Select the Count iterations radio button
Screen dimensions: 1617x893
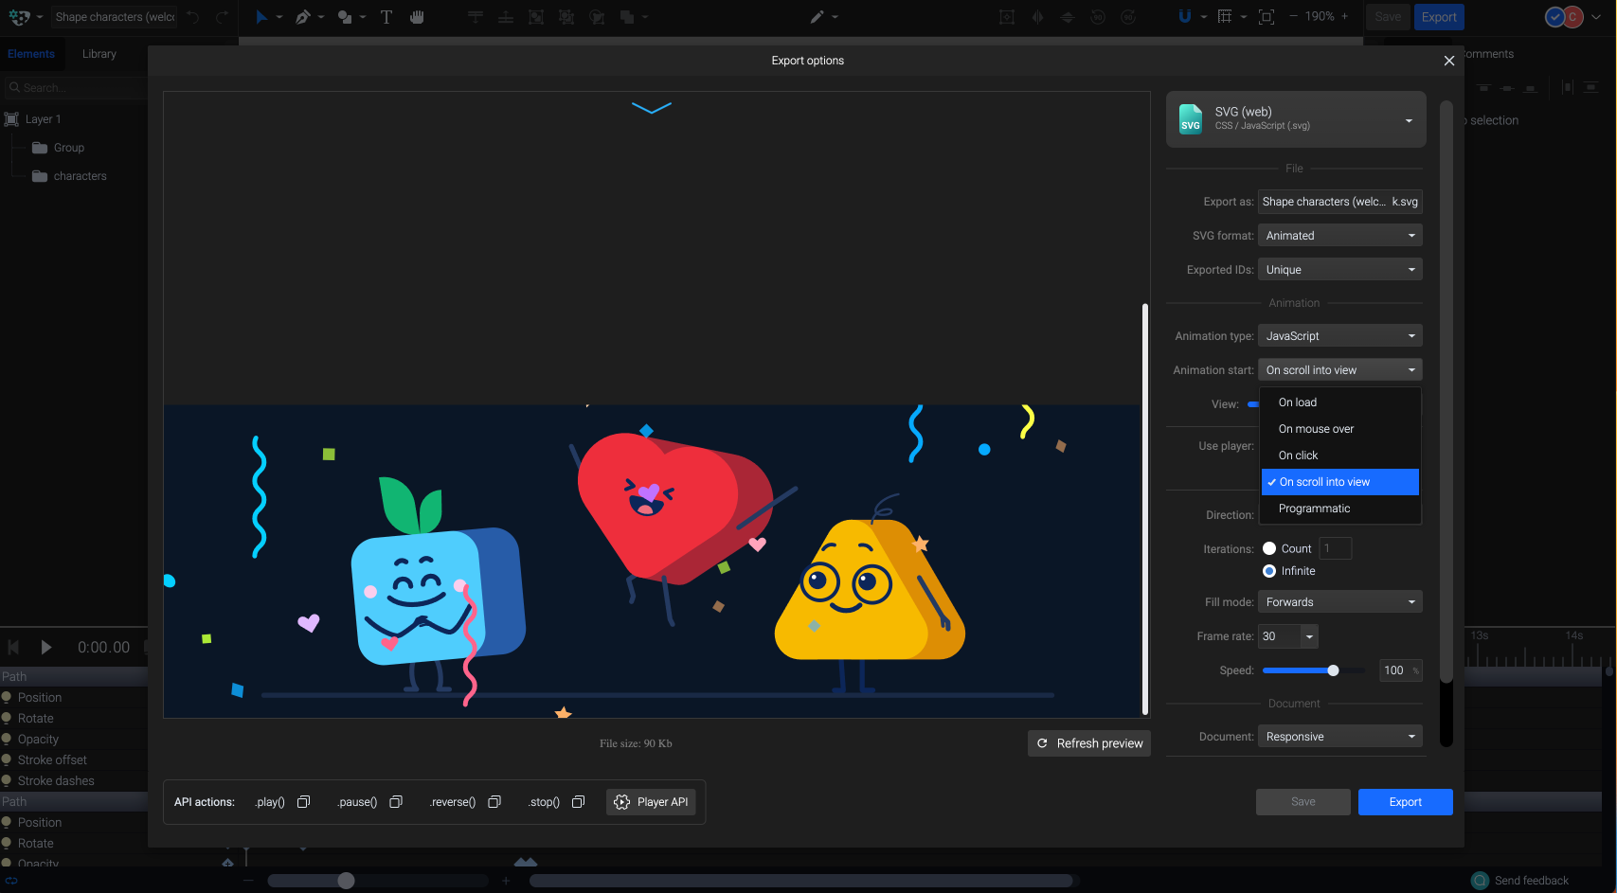click(1269, 547)
